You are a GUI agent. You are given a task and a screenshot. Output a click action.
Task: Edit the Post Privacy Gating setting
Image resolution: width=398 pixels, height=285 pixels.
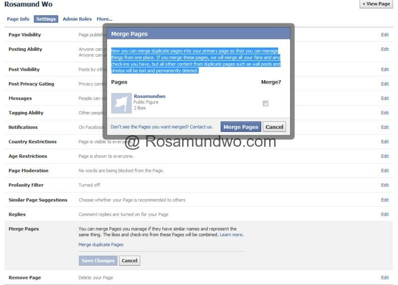385,84
